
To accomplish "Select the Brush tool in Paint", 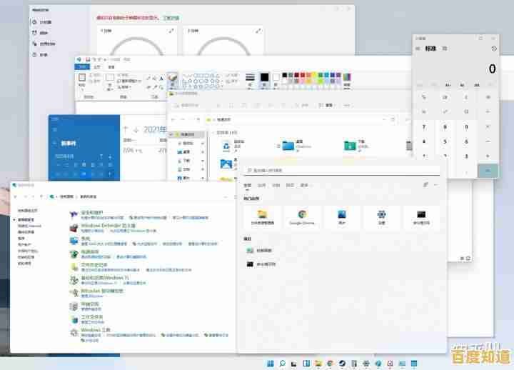I will 172,81.
